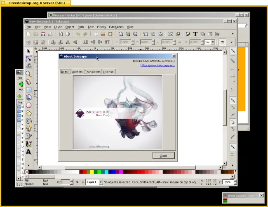
Task: Expand the toolbox overflow arrow
Action: click(28, 165)
